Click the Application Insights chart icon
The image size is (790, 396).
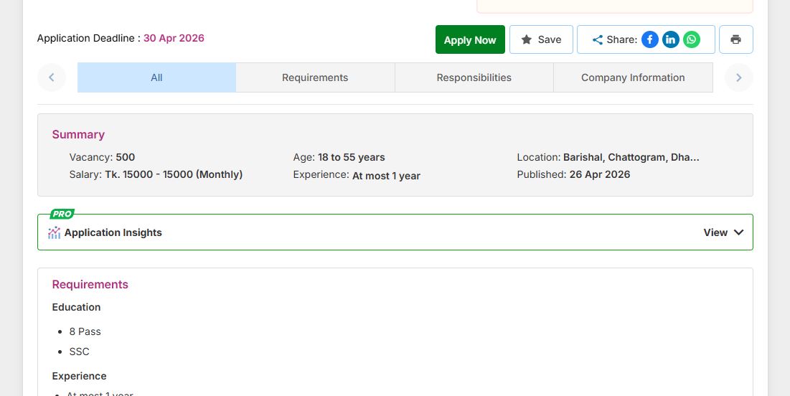(55, 232)
